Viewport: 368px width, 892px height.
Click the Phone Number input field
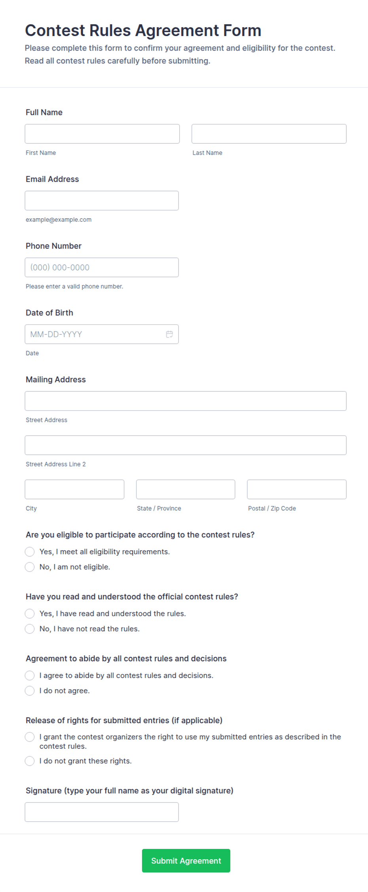coord(102,267)
